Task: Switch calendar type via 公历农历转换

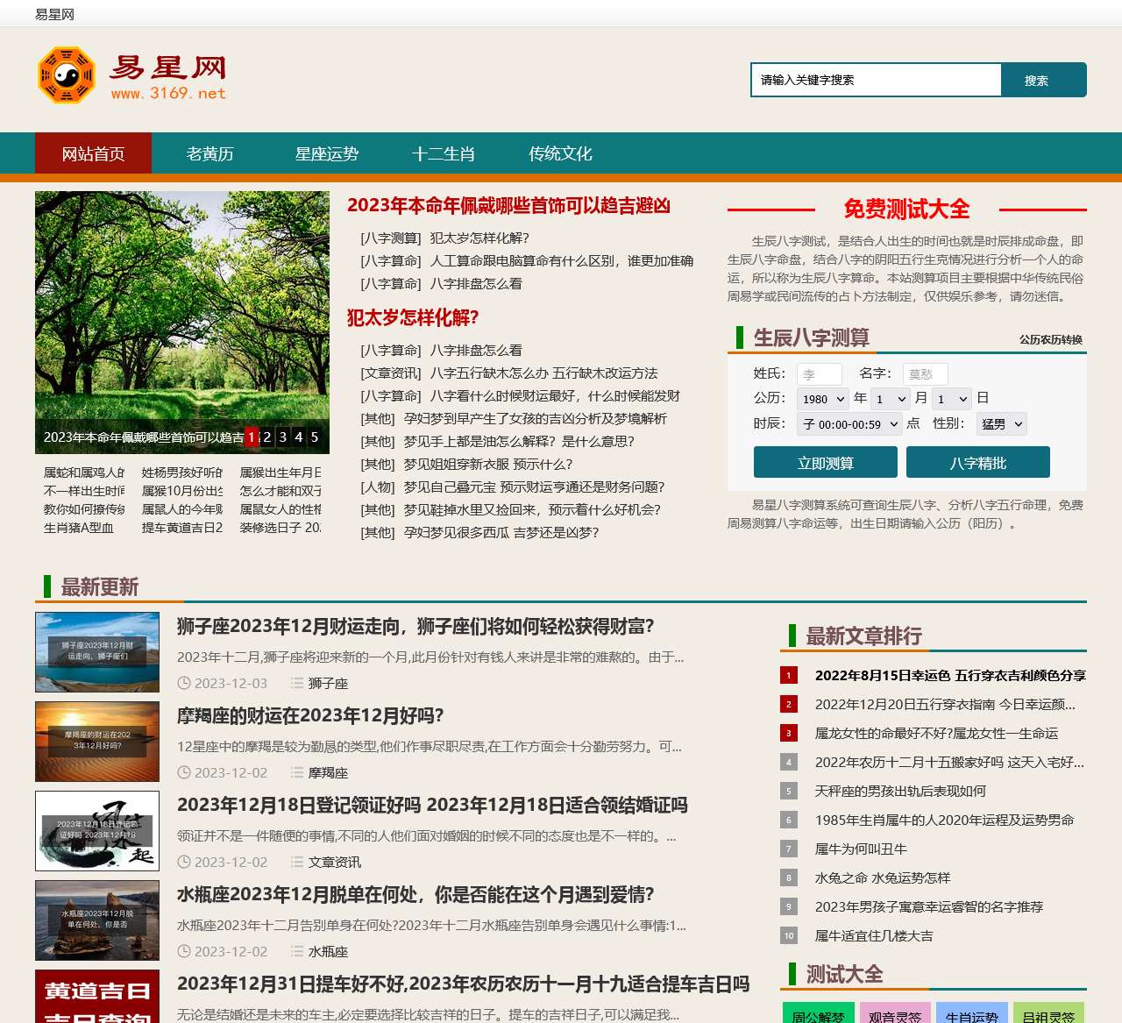Action: click(1052, 337)
